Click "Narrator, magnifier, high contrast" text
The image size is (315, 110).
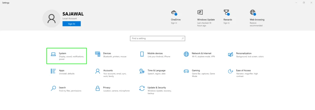247,75
